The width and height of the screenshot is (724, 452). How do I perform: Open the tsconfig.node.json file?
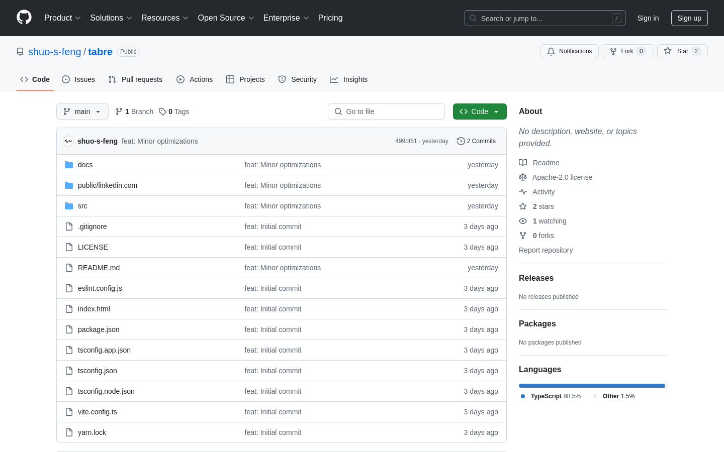106,391
